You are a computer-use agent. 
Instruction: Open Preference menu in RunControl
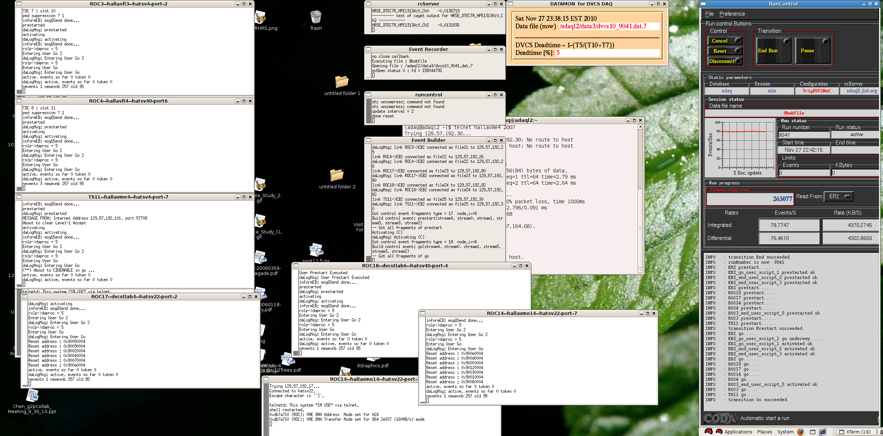click(732, 14)
